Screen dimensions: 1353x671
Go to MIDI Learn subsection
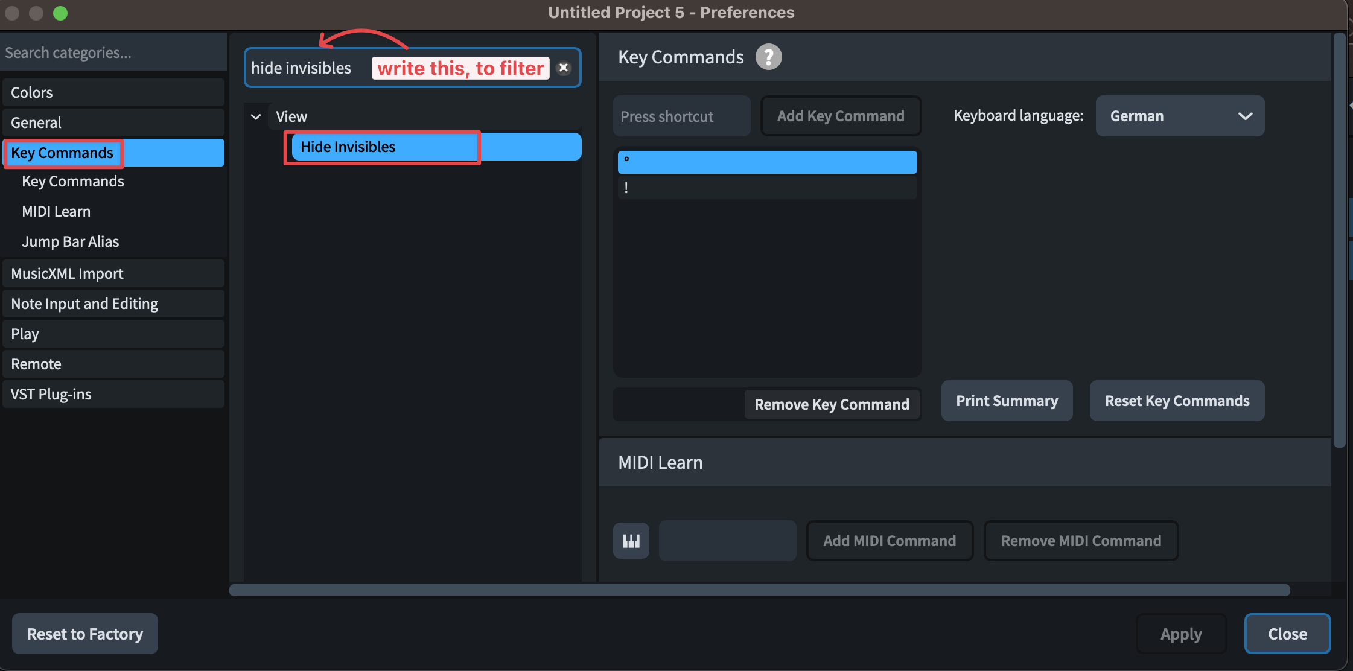[56, 211]
